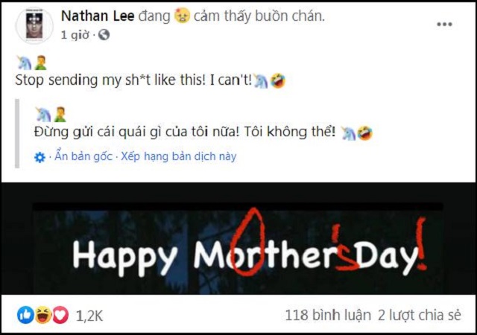The image size is (477, 335).
Task: Click the blue Like reaction icon
Action: (x=25, y=315)
